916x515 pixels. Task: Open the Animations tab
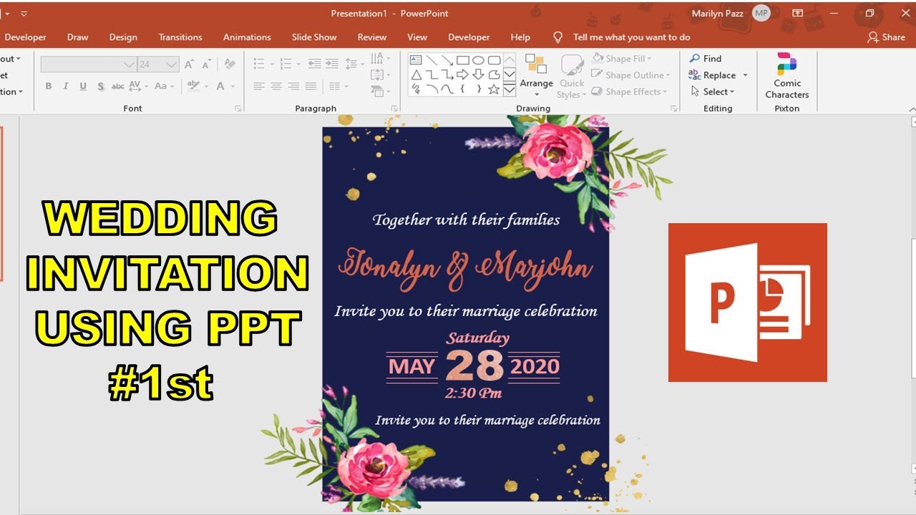(x=247, y=37)
